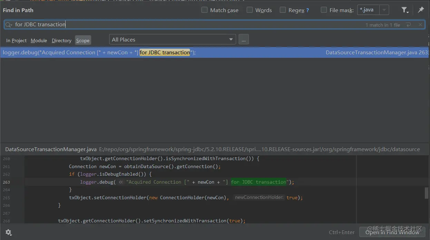This screenshot has width=430, height=240.
Task: Switch to the In Project tab
Action: click(x=16, y=40)
